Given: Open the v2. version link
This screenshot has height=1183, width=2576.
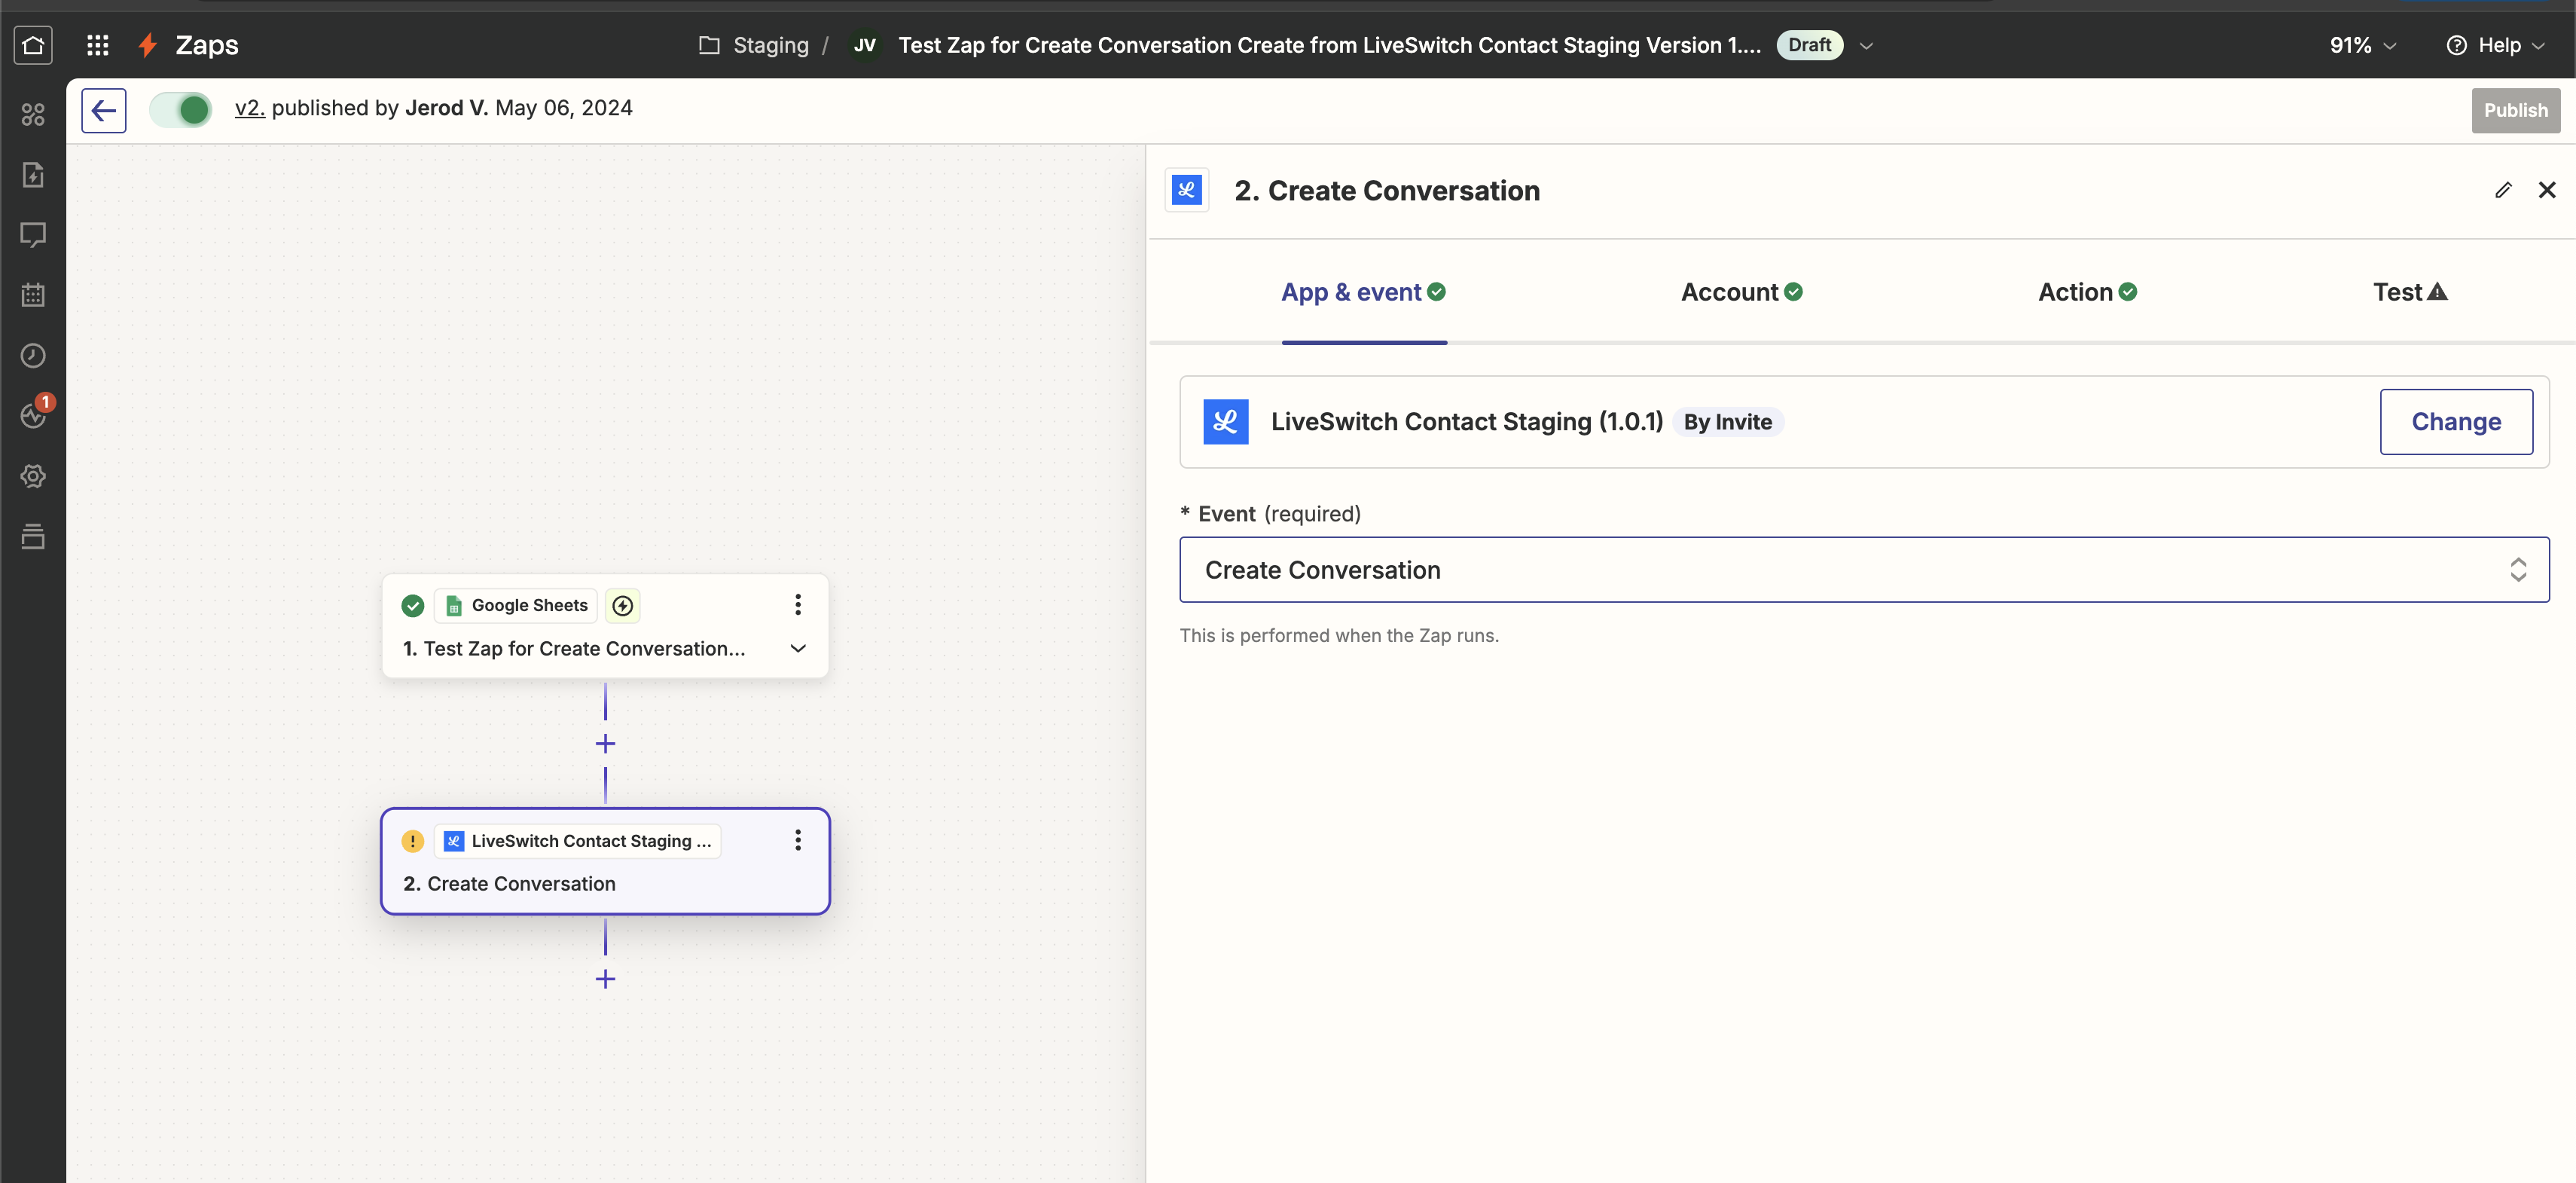Looking at the screenshot, I should pyautogui.click(x=250, y=108).
